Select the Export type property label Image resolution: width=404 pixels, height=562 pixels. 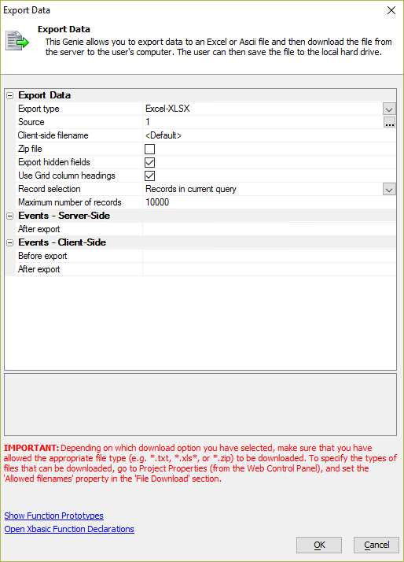[x=39, y=109]
